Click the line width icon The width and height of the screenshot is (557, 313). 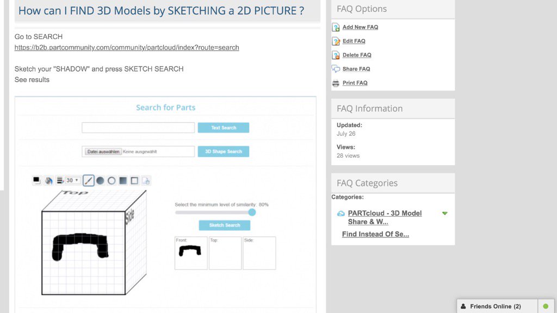[60, 180]
